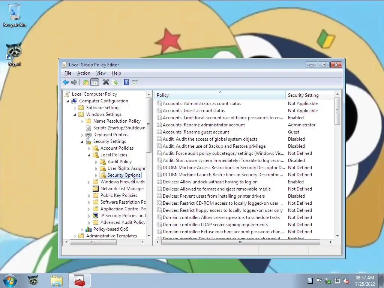Viewport: 384px width, 288px height.
Task: Open the View menu
Action: pos(101,73)
